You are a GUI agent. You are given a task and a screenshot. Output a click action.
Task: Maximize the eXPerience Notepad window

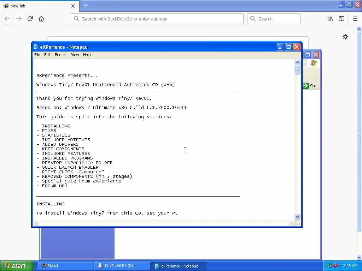tap(288, 47)
